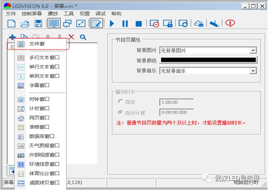
Task: Open the 文件 menu
Action: coord(11,14)
